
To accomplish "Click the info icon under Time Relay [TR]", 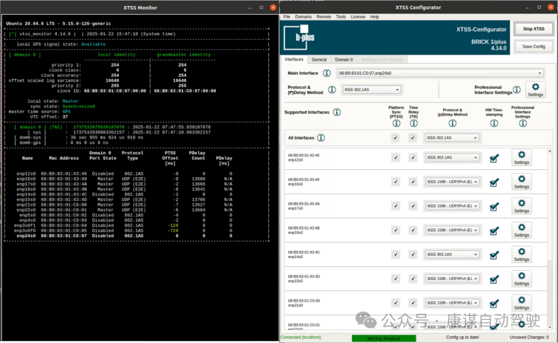I will click(x=413, y=124).
